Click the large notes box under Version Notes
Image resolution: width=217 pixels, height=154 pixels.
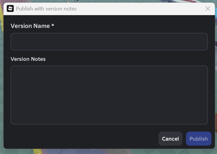(109, 95)
